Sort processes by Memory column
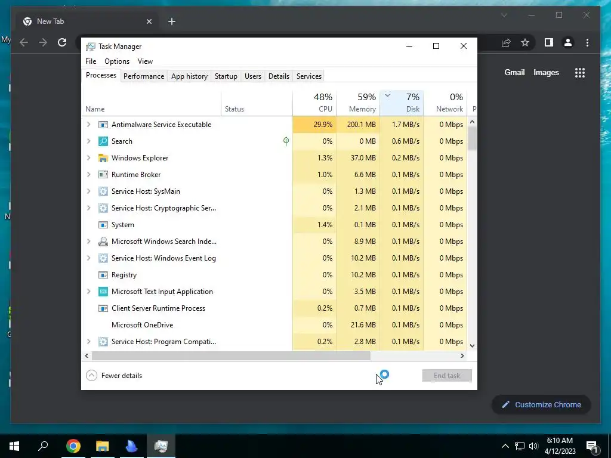 pyautogui.click(x=358, y=103)
